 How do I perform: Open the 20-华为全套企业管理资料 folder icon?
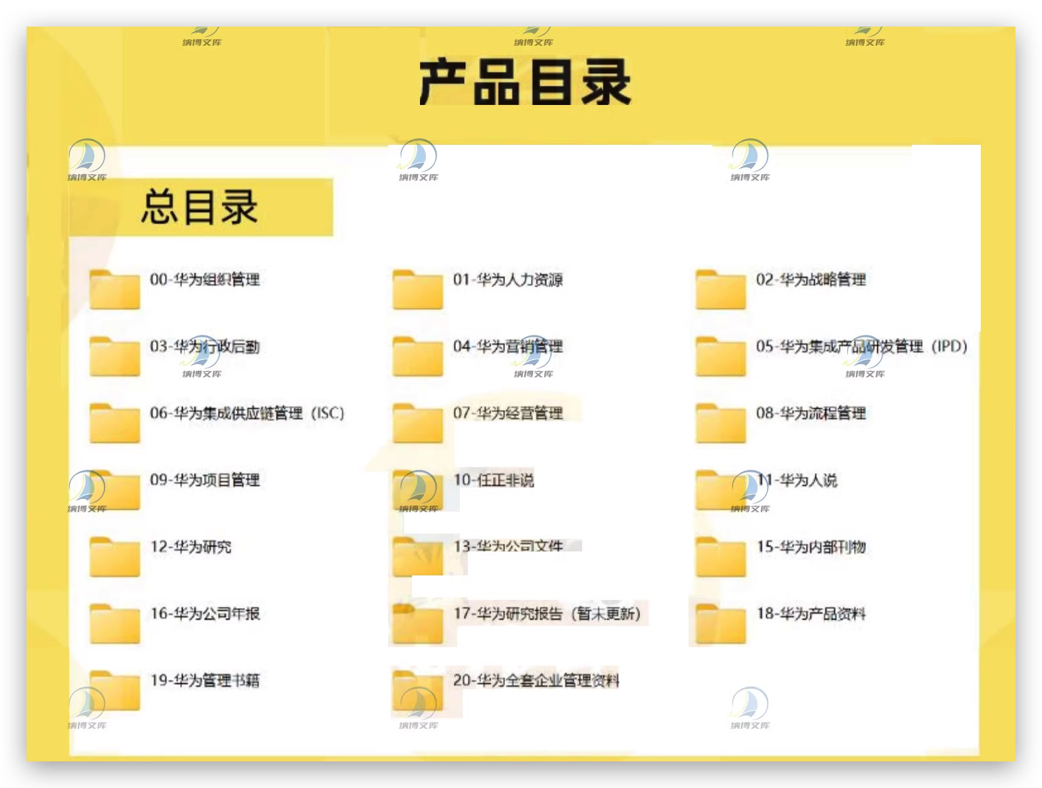[417, 690]
